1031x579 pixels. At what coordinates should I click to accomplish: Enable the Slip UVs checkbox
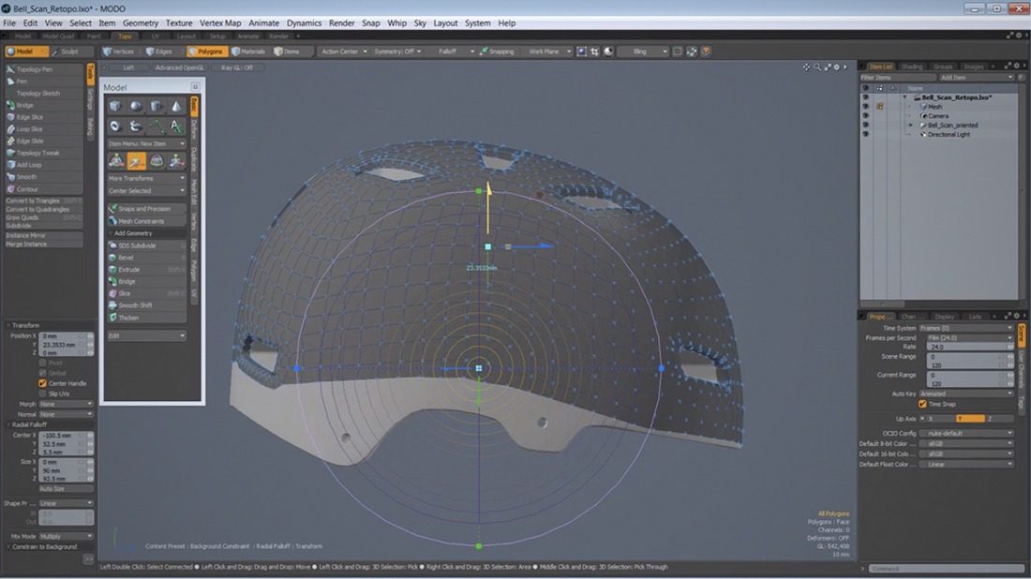click(x=43, y=393)
